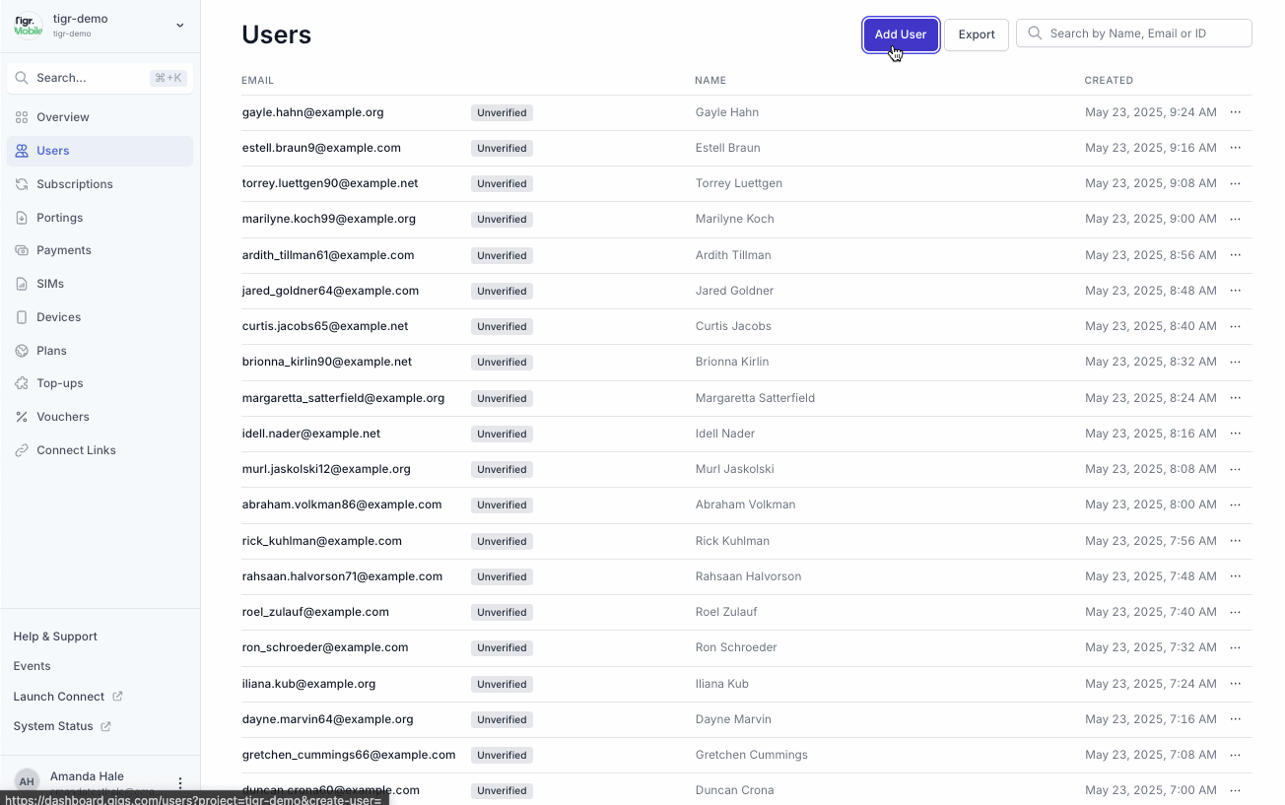
Task: Select the SIMs icon
Action: [x=22, y=283]
